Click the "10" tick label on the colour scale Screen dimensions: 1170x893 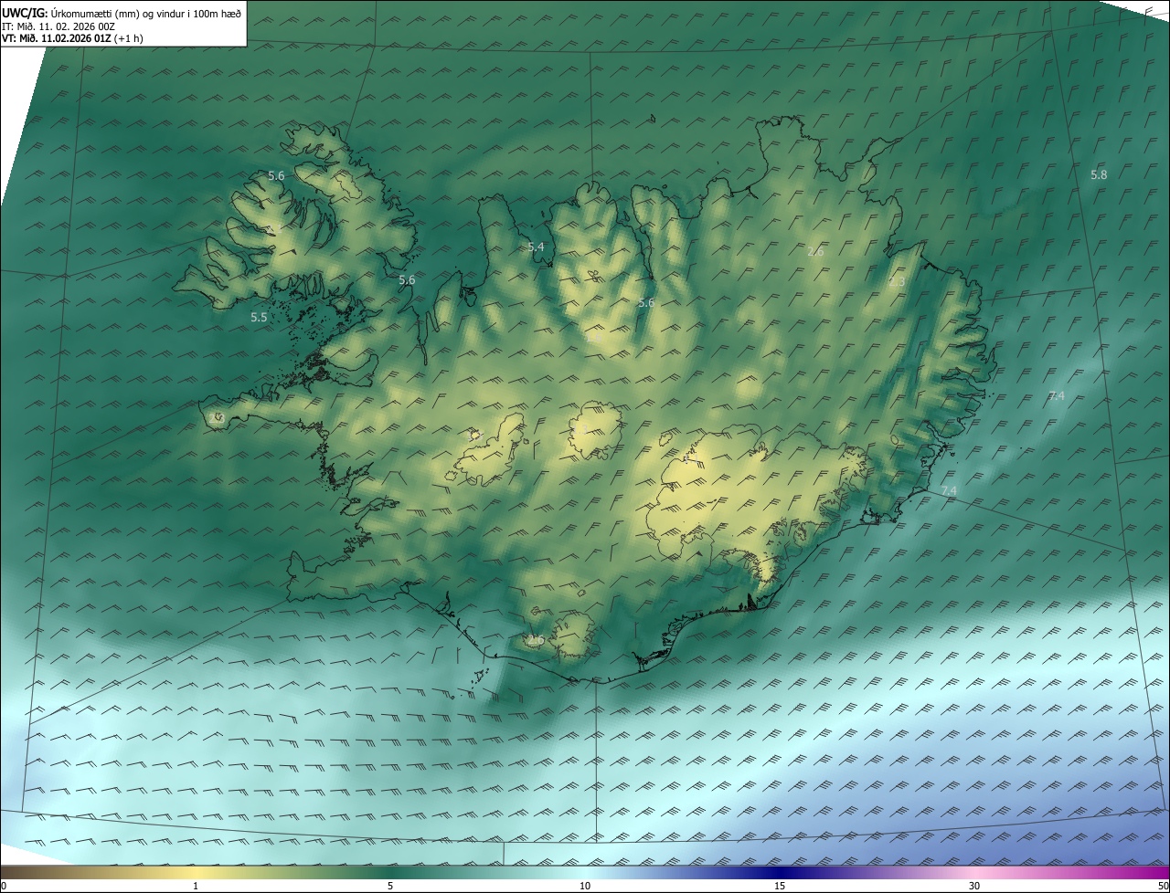[585, 886]
